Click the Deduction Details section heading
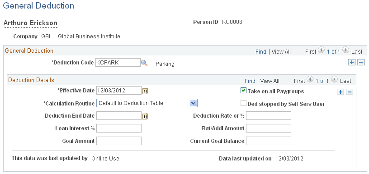Viewport: 369px width, 174px height. [x=31, y=80]
